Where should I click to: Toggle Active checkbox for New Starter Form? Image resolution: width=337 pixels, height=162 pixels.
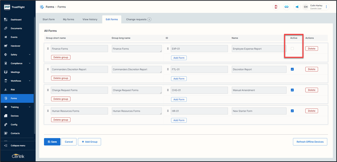pos(292,111)
